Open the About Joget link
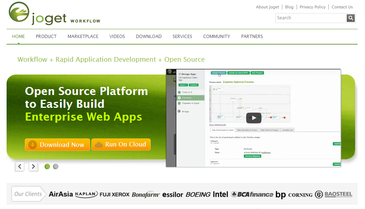Image resolution: width=365 pixels, height=209 pixels. (267, 7)
